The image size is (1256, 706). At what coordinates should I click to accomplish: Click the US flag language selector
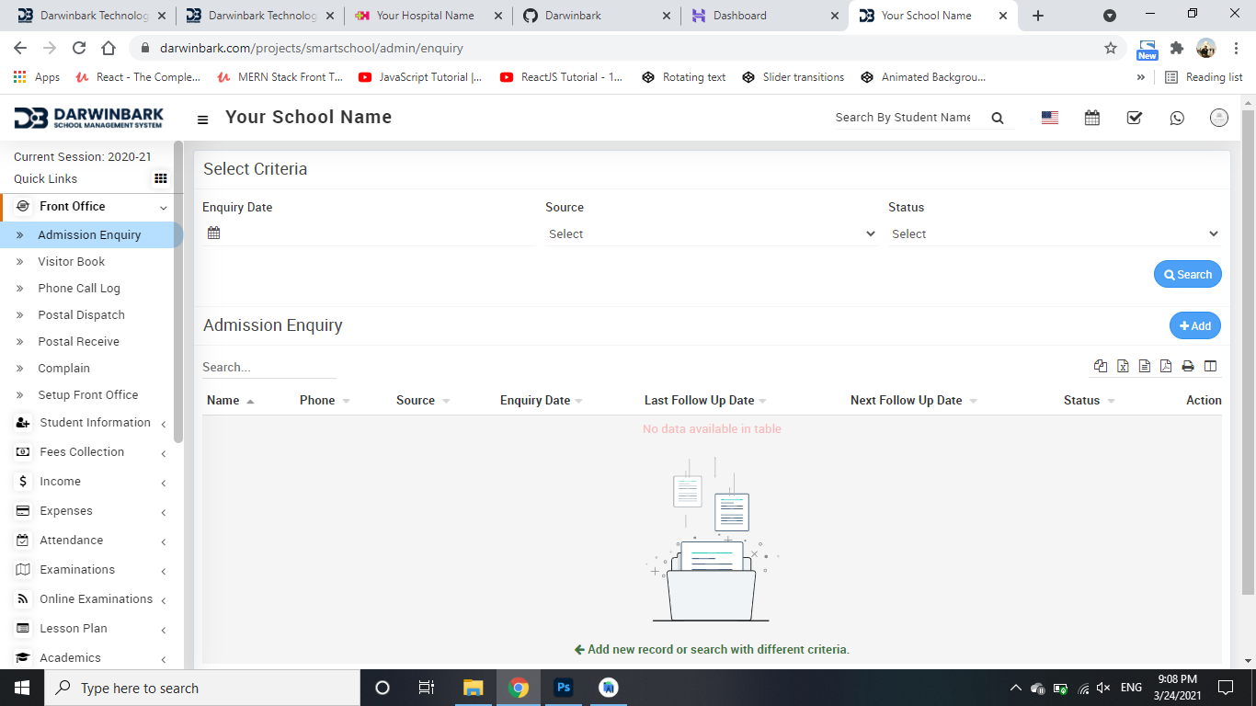click(1049, 118)
